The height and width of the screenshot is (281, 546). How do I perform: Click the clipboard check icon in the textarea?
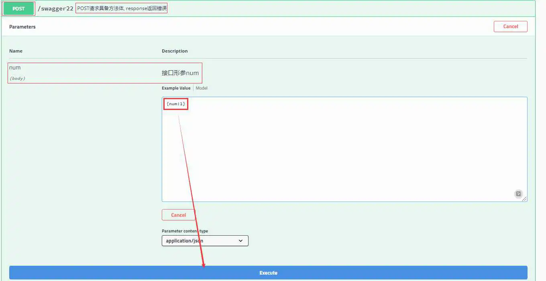pos(518,194)
